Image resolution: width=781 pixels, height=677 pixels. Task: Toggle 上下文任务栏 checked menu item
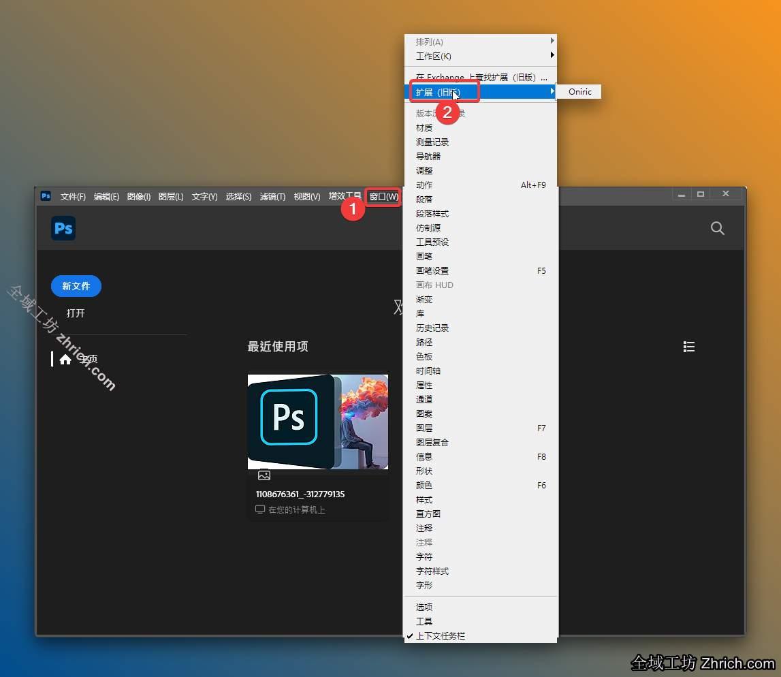(x=481, y=635)
